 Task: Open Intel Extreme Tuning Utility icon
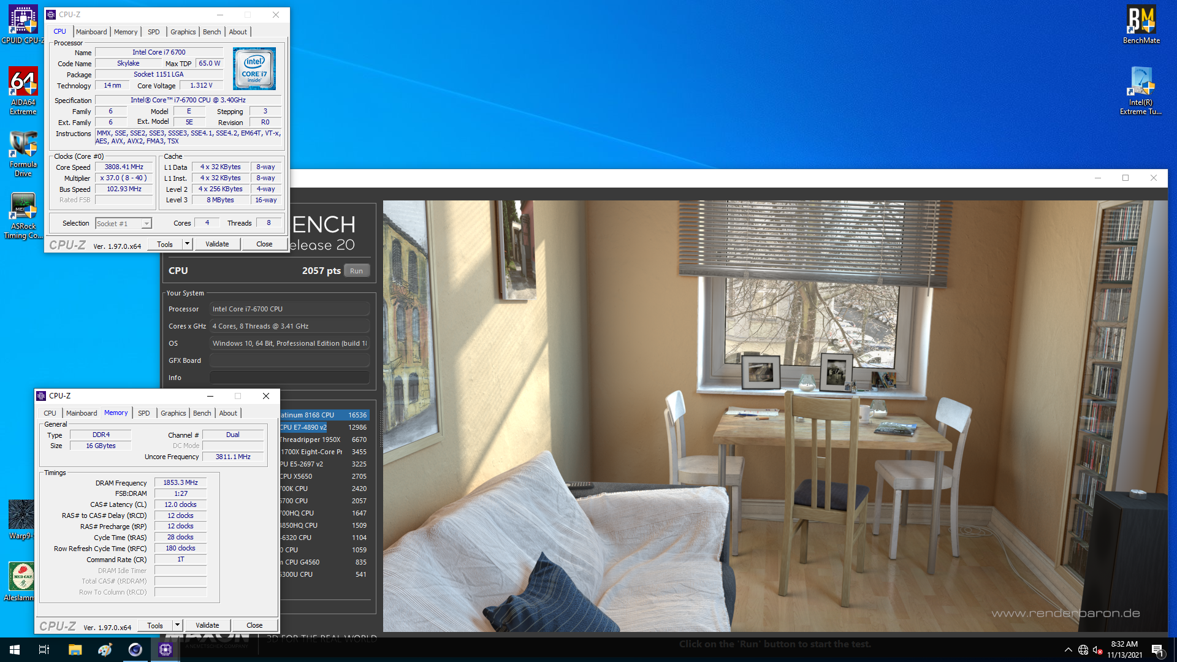pyautogui.click(x=1141, y=90)
